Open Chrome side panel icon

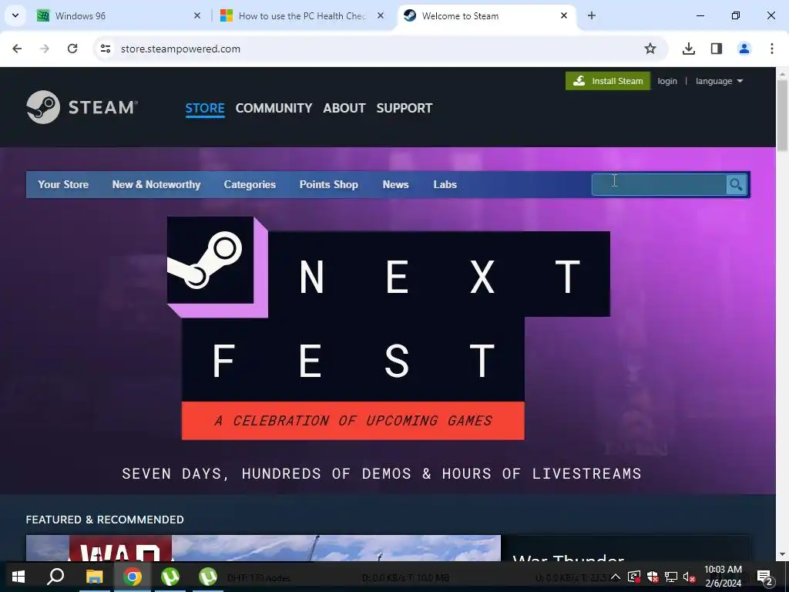[716, 49]
